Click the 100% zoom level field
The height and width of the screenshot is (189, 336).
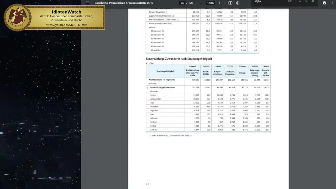coord(210,3)
